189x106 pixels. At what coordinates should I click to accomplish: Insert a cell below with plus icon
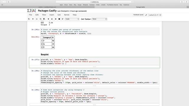pyautogui.click(x=33, y=19)
